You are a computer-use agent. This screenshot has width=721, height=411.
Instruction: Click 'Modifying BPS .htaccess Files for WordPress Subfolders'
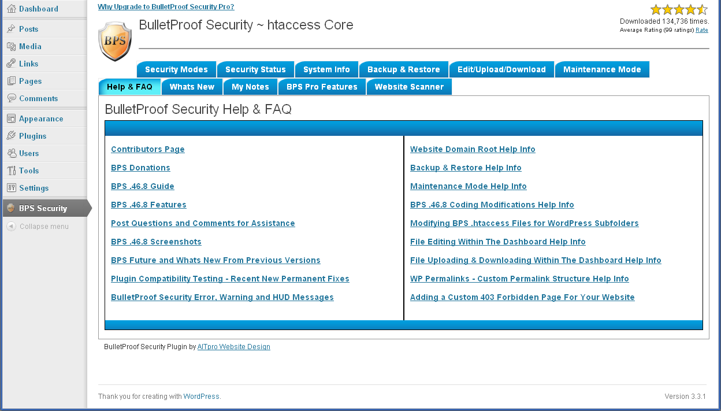click(525, 223)
